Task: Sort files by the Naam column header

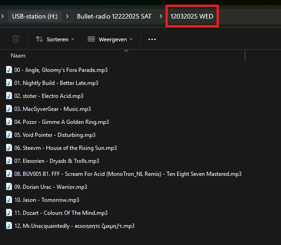Action: pos(18,56)
